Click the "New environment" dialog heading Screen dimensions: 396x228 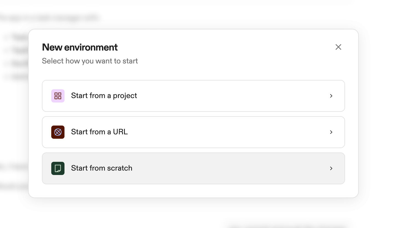(x=80, y=47)
